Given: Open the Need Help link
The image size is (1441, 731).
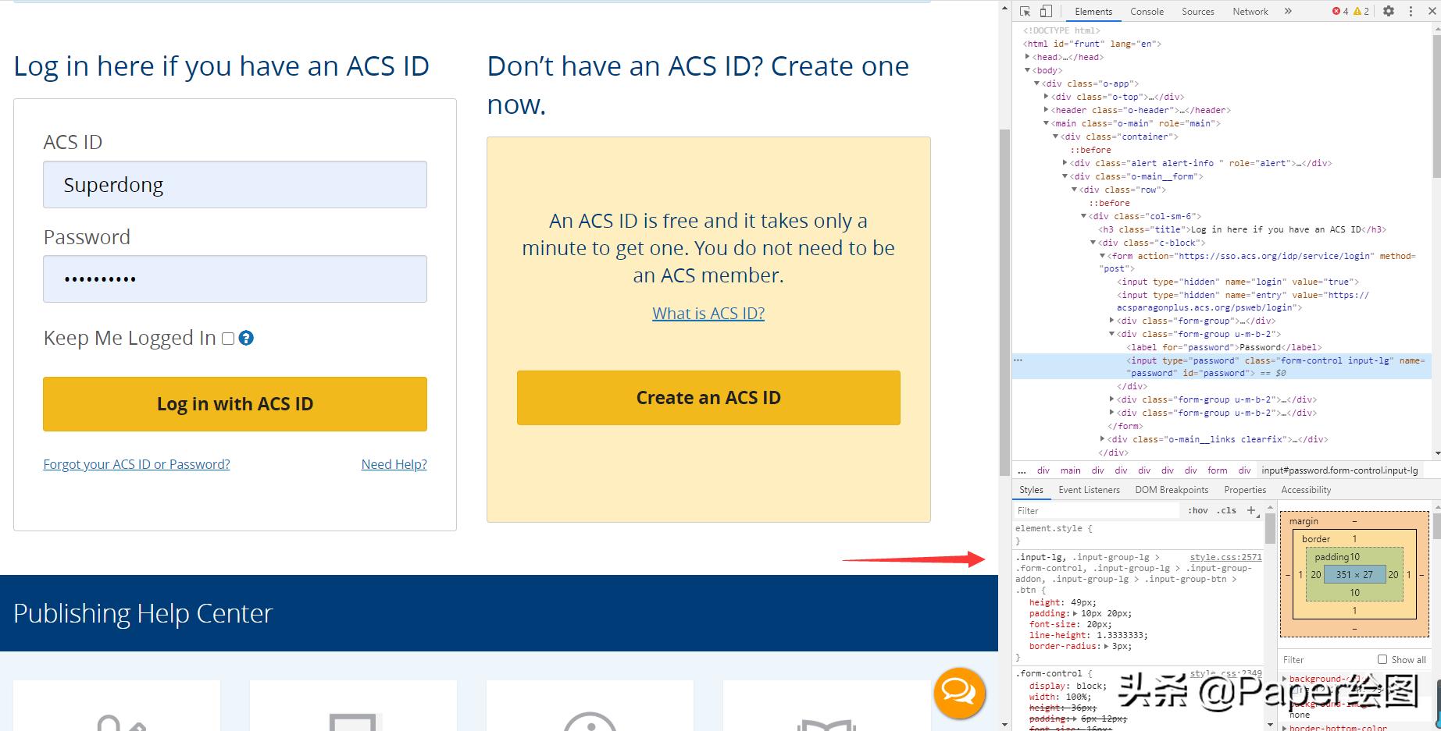Looking at the screenshot, I should point(394,464).
